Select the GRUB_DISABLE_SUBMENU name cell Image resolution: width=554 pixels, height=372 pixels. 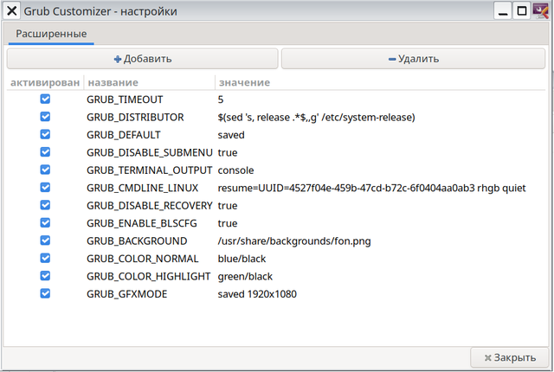coord(150,152)
